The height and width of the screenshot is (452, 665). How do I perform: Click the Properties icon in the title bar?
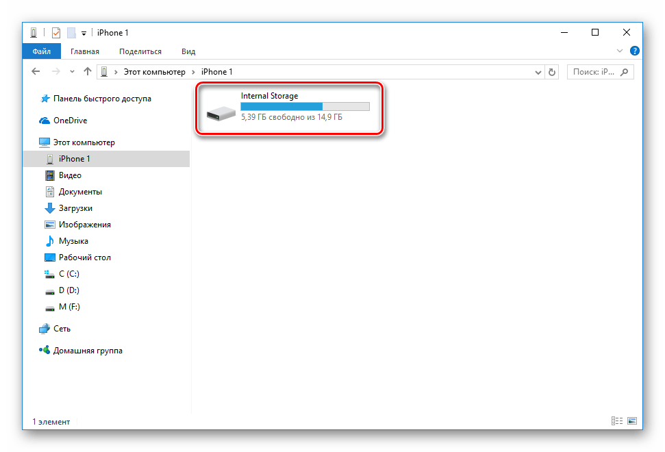click(56, 33)
